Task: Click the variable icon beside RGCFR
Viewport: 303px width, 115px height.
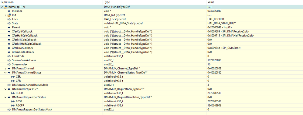Action: pyautogui.click(x=13, y=105)
